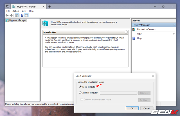180x116 pixels.
Task: Click View item in the Actions pane
Action: (139, 34)
